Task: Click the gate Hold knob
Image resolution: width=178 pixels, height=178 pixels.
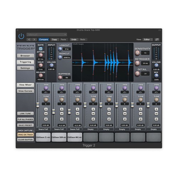Action: coord(41,65)
